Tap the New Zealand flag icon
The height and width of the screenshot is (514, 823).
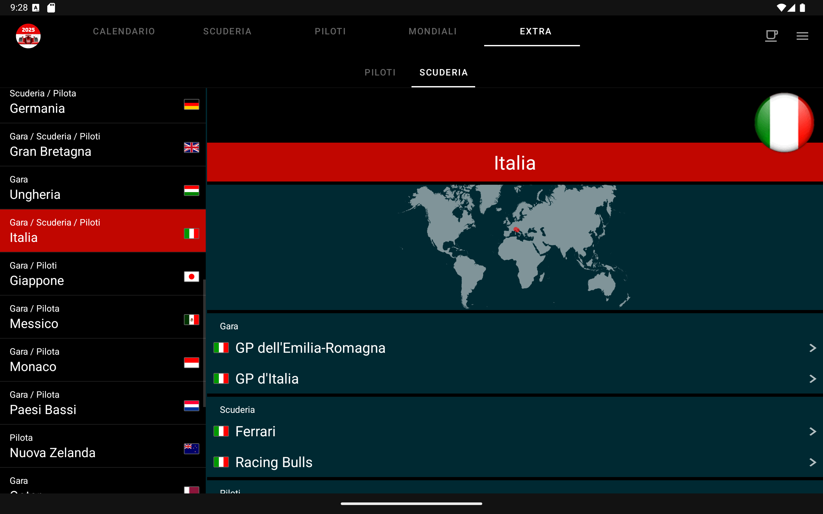pyautogui.click(x=192, y=449)
